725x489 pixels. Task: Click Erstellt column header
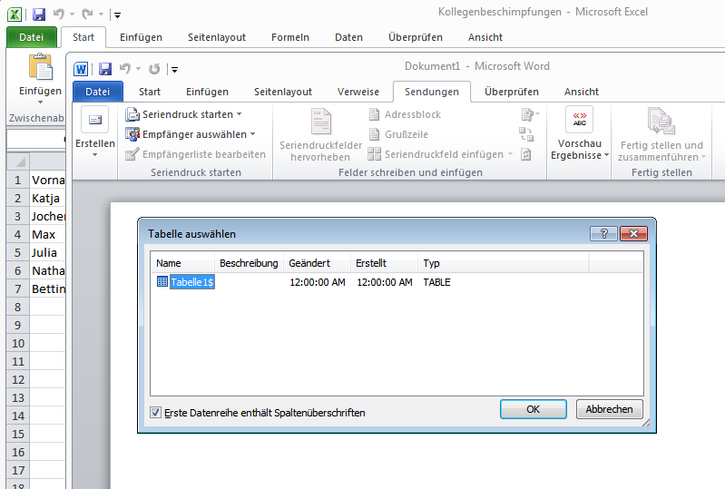tap(384, 263)
